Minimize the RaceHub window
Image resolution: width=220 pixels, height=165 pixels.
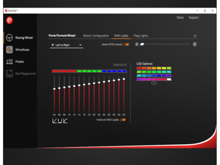pos(197,10)
